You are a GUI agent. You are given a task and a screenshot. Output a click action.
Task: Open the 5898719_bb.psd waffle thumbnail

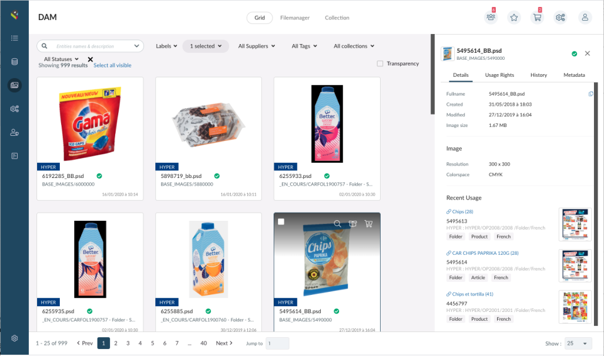tap(208, 124)
